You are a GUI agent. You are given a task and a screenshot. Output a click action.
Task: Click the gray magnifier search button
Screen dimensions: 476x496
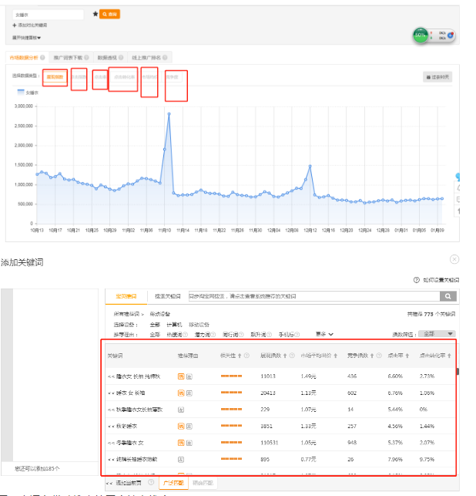tap(448, 296)
